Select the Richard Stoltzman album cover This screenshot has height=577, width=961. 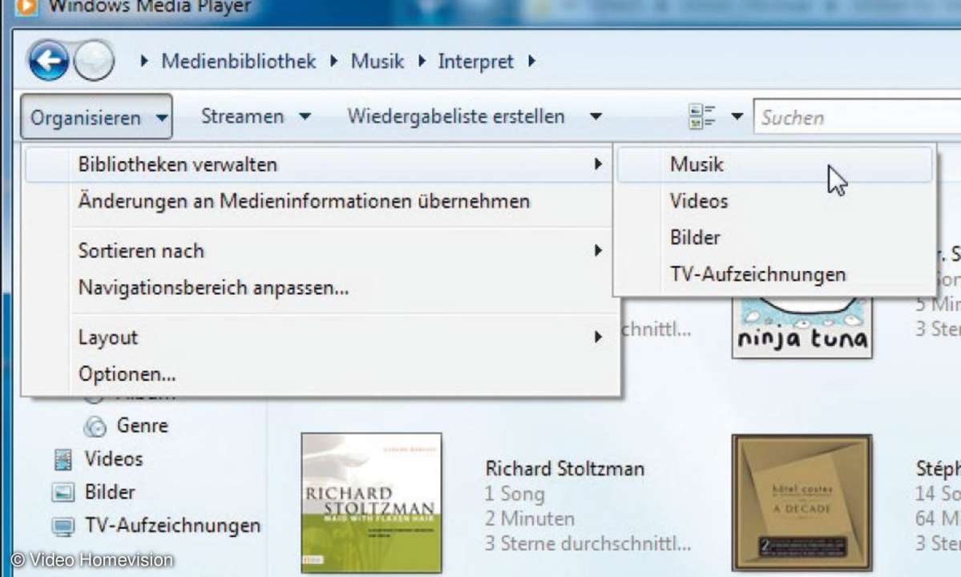coord(371,503)
